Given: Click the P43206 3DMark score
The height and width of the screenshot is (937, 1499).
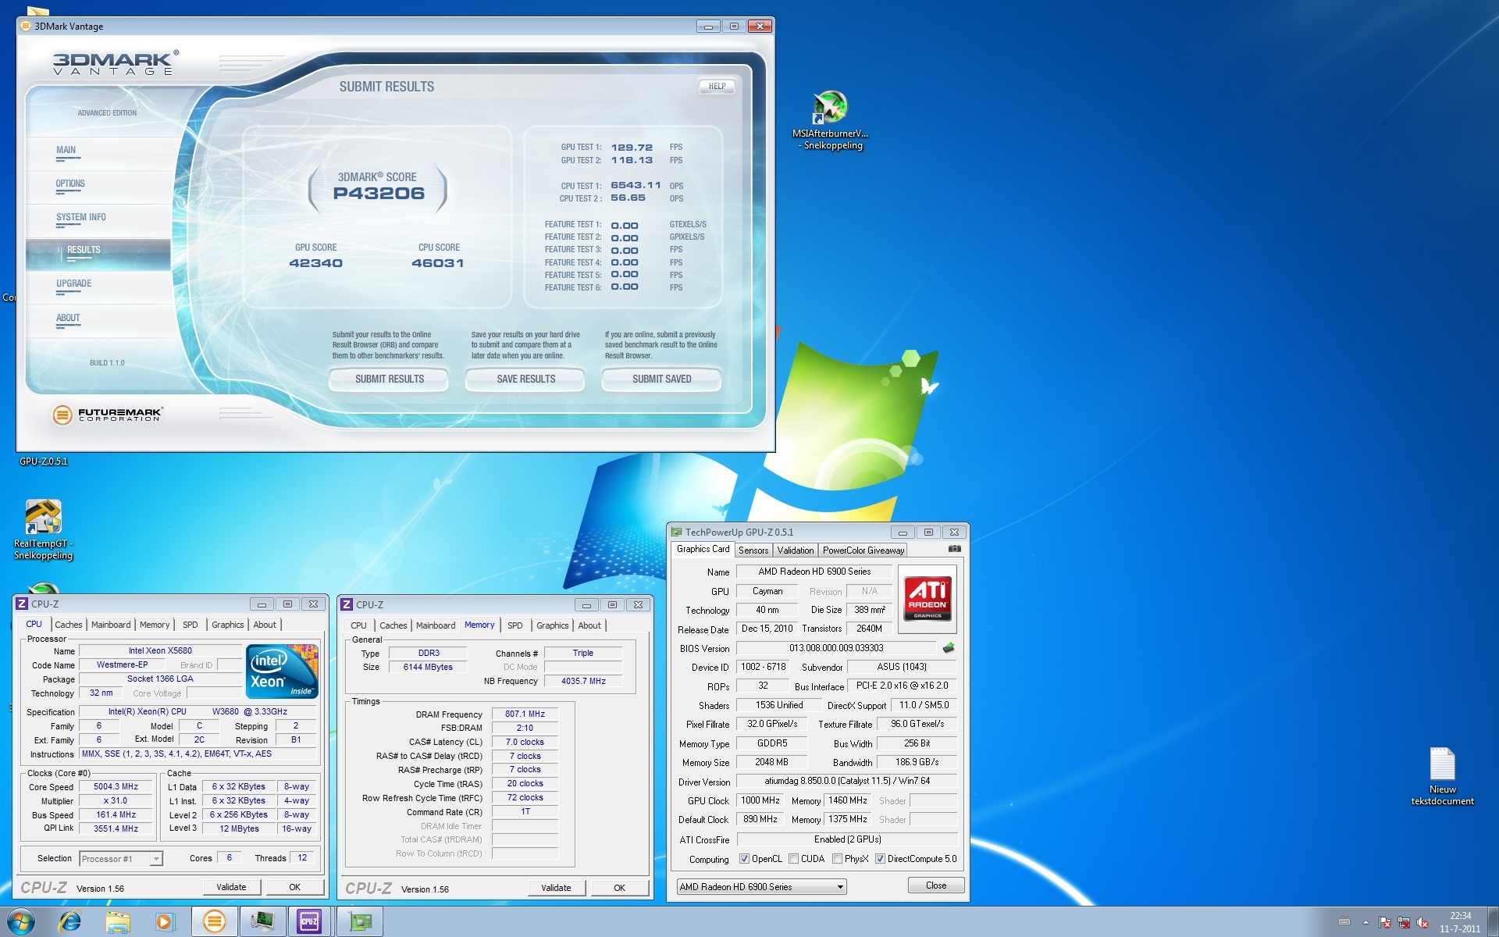Looking at the screenshot, I should [x=379, y=194].
